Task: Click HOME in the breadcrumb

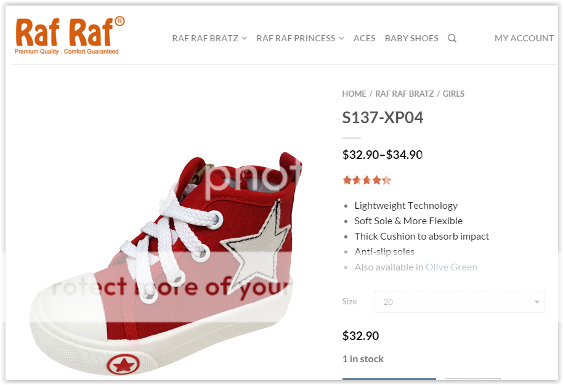Action: (354, 94)
